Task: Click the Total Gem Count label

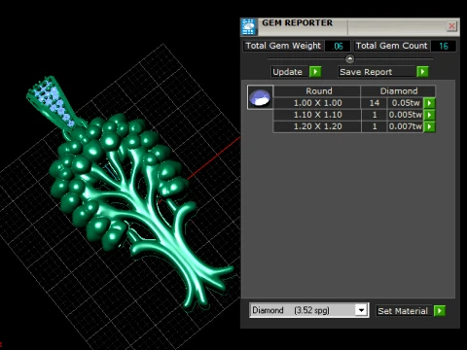Action: (x=391, y=46)
